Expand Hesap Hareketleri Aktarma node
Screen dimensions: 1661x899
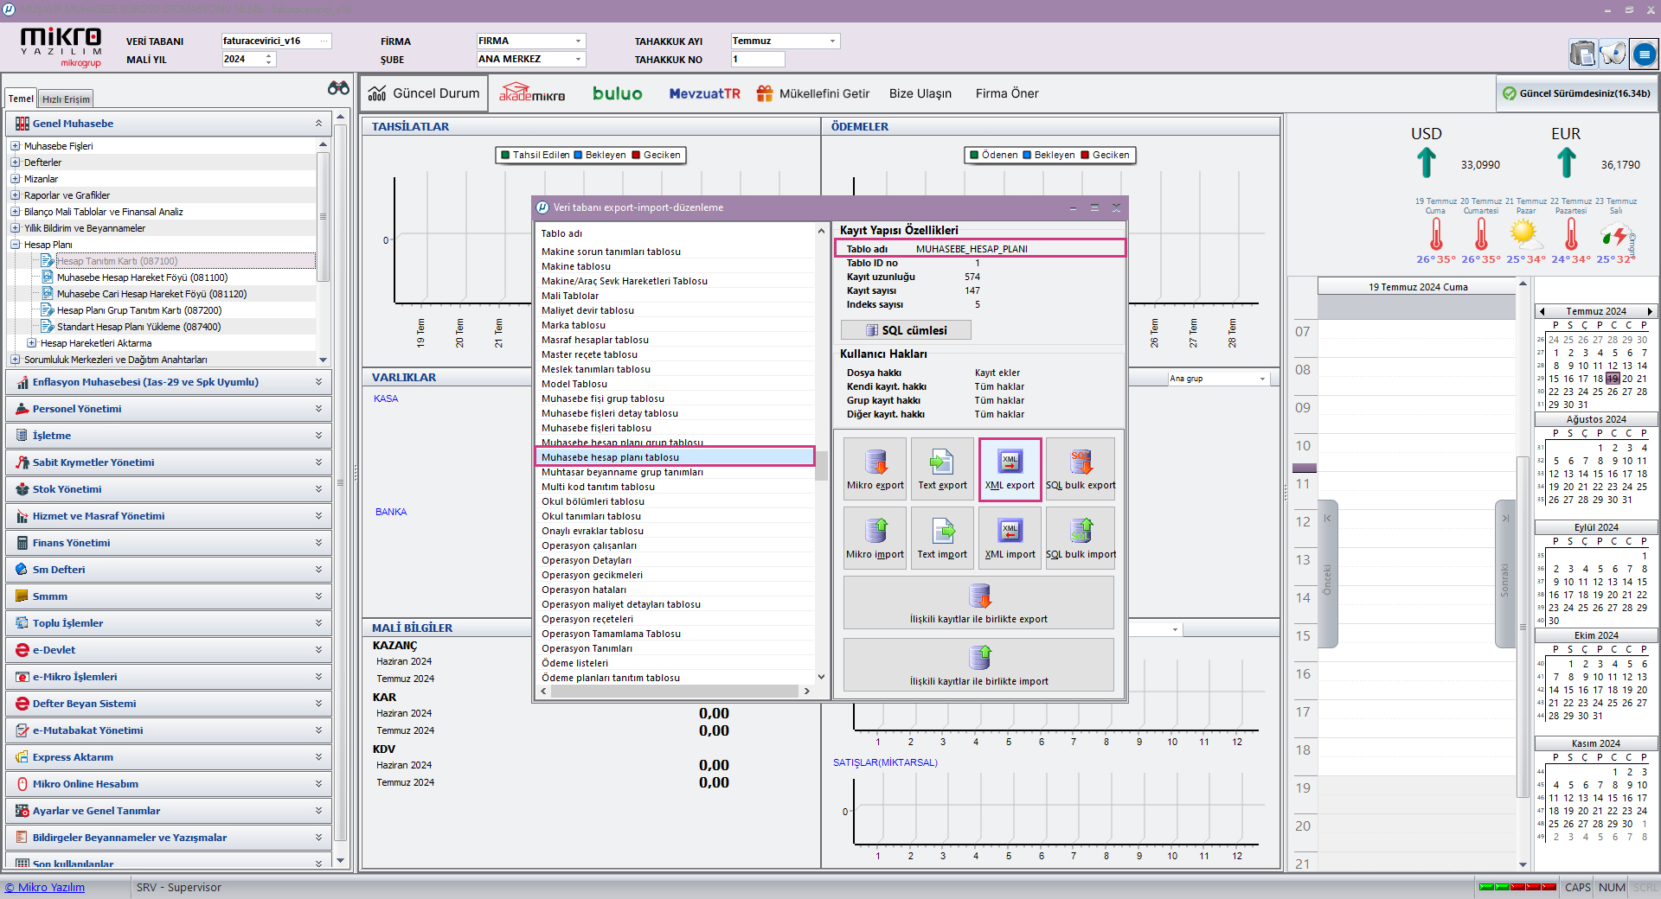(x=31, y=343)
